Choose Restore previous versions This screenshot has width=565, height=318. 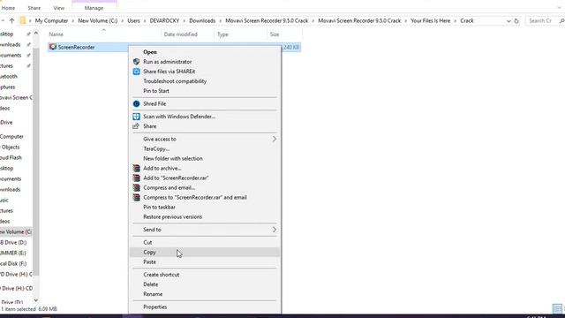click(x=205, y=216)
